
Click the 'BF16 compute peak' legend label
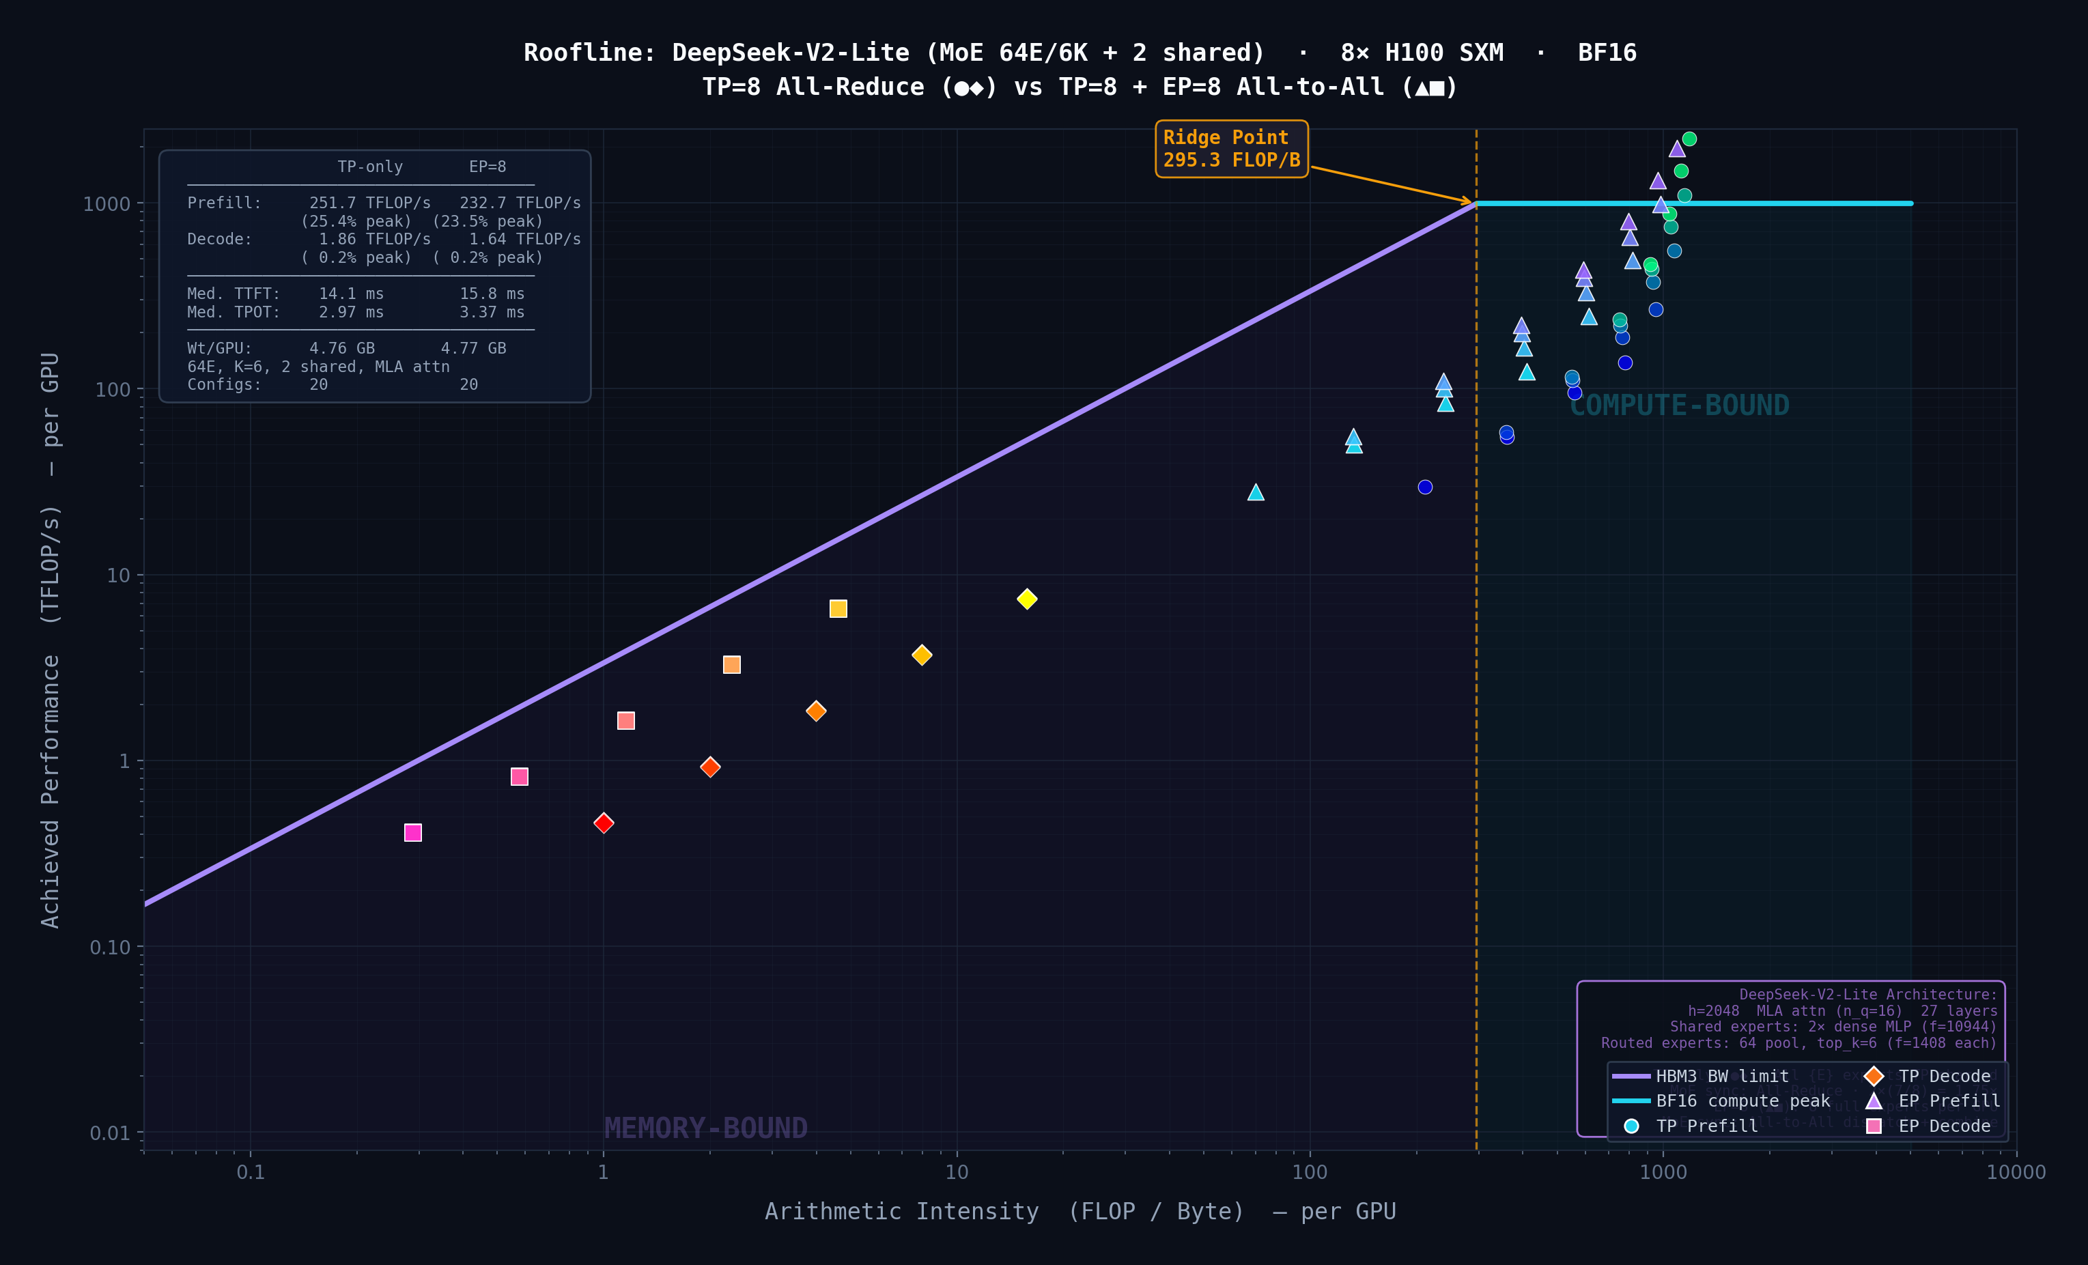click(x=1743, y=1100)
